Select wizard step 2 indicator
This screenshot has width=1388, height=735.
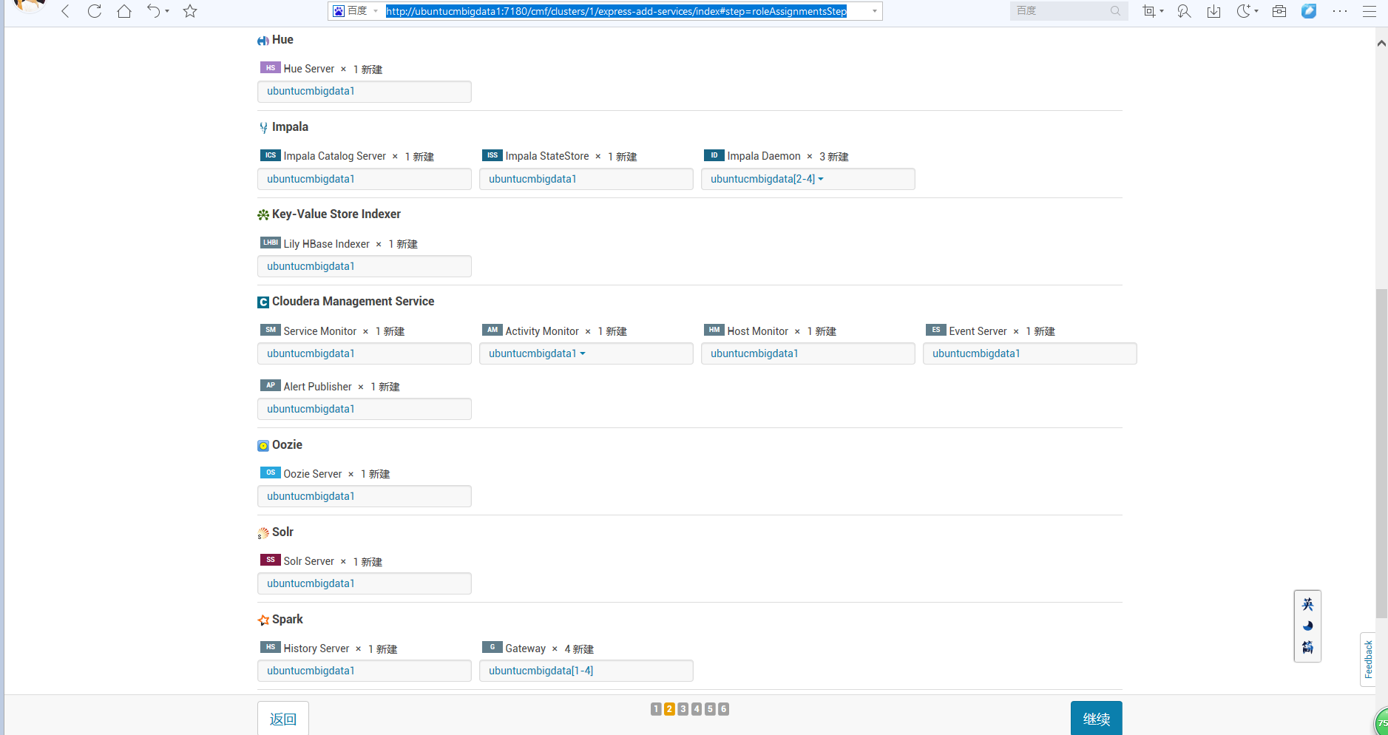pyautogui.click(x=669, y=709)
